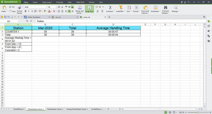The width and height of the screenshot is (212, 114).
Task: Click the Merge and Center button
Action: [79, 8]
